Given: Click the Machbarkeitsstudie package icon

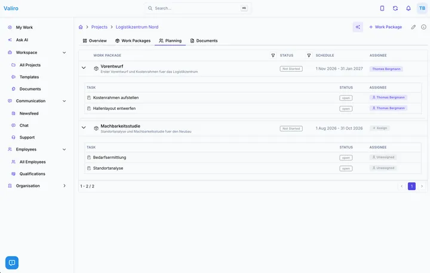Looking at the screenshot, I should (x=96, y=128).
